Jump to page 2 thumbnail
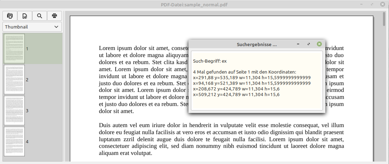The width and height of the screenshot is (389, 164). point(14,80)
